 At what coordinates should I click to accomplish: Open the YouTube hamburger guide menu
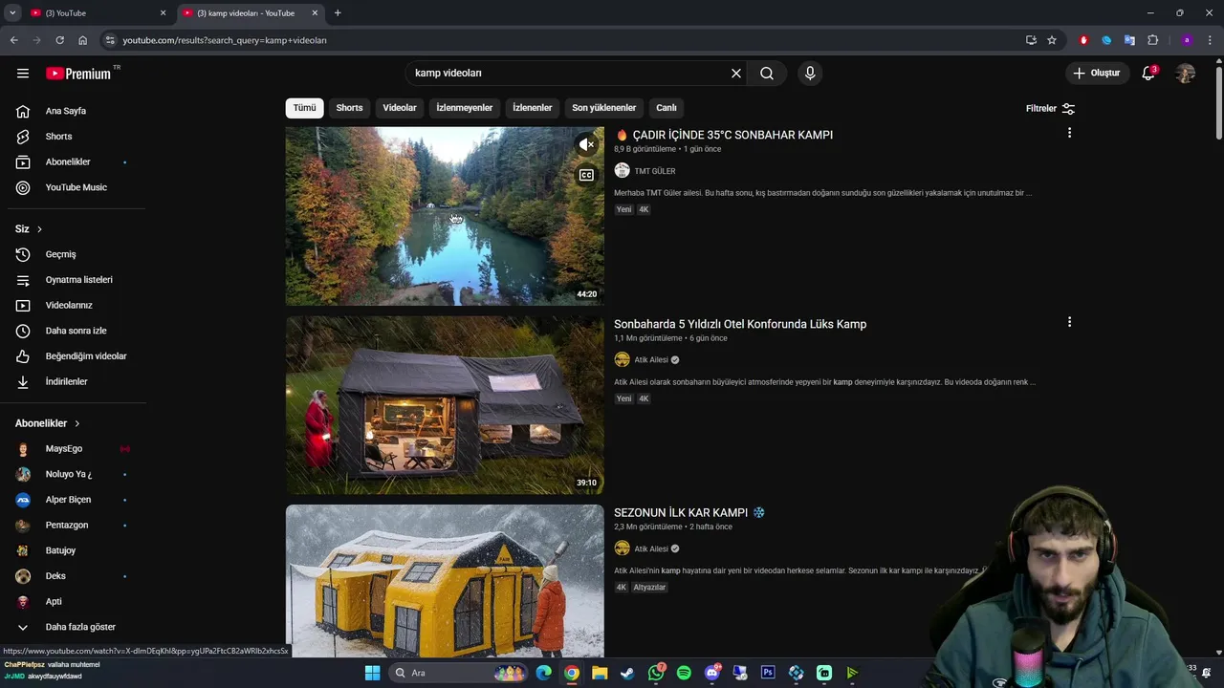pos(23,74)
